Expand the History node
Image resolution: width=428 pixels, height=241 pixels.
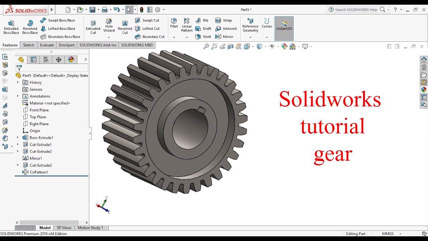click(x=18, y=82)
